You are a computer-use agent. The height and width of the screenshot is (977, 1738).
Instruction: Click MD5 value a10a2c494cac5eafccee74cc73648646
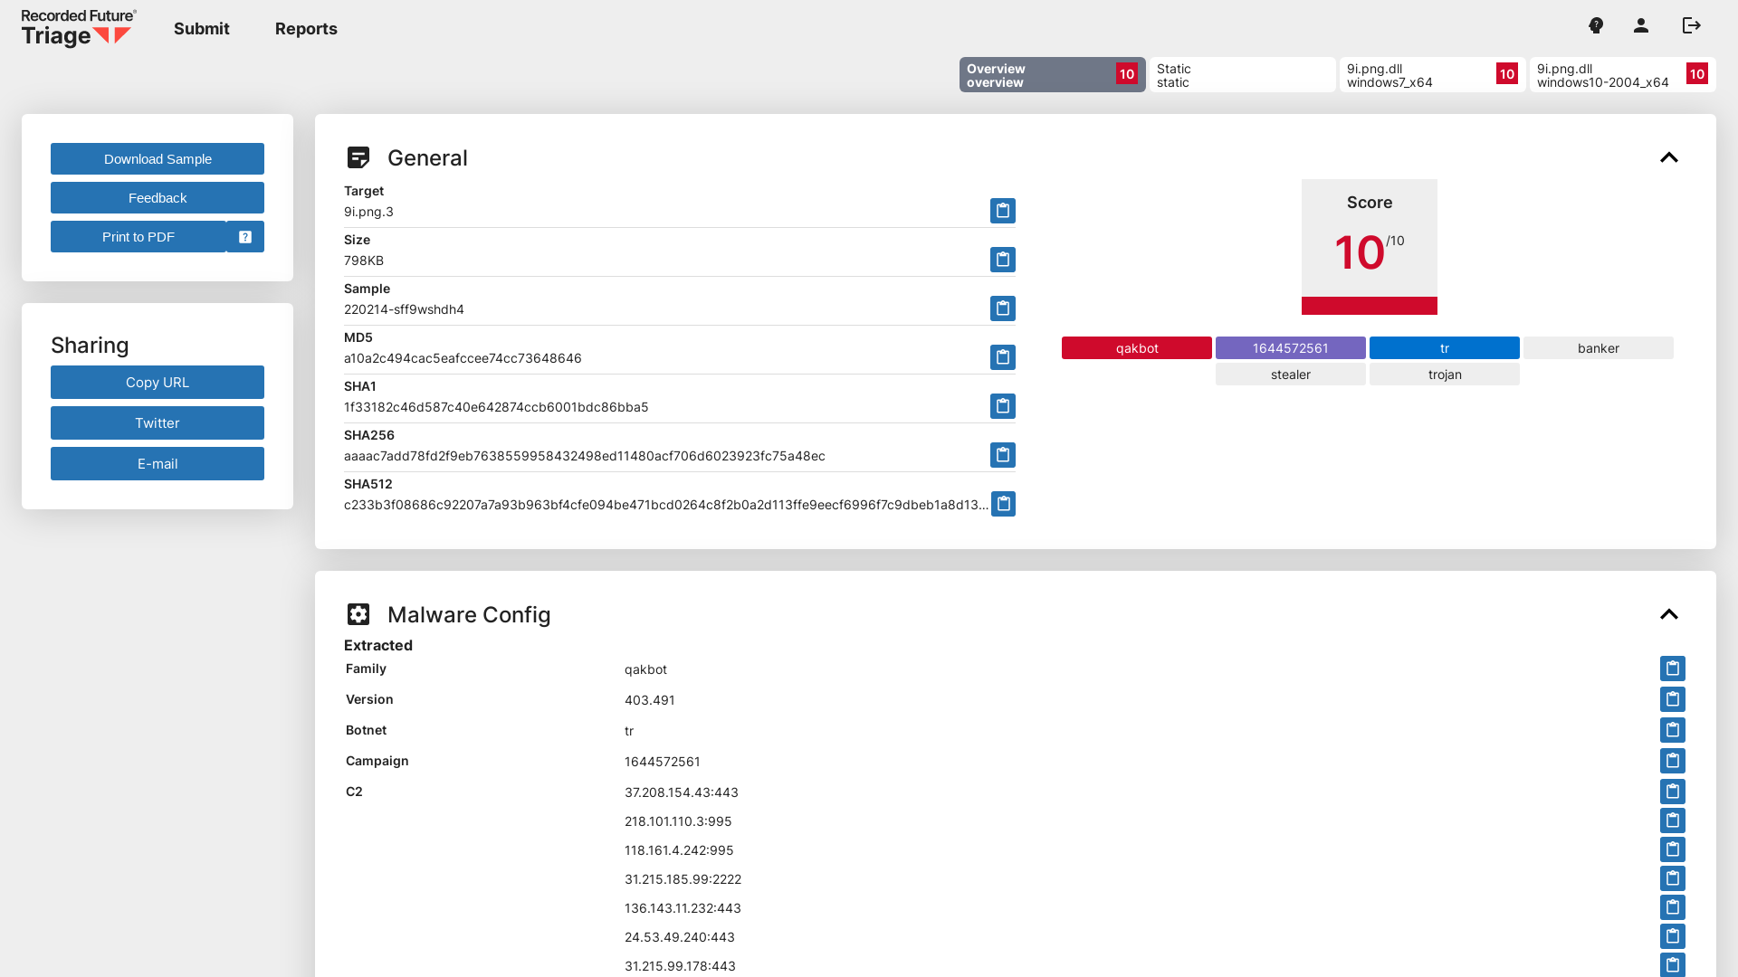click(463, 358)
